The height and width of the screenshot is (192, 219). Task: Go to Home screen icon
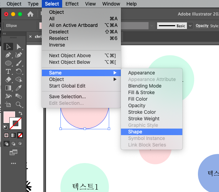pos(30,14)
